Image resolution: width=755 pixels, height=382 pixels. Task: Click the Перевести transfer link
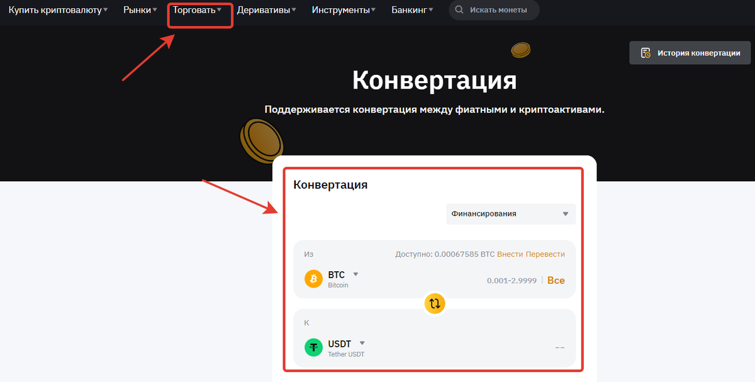545,254
